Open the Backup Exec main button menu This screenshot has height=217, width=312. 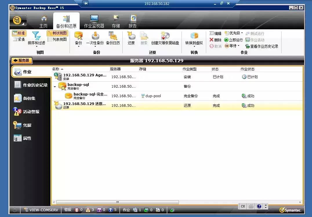click(18, 21)
